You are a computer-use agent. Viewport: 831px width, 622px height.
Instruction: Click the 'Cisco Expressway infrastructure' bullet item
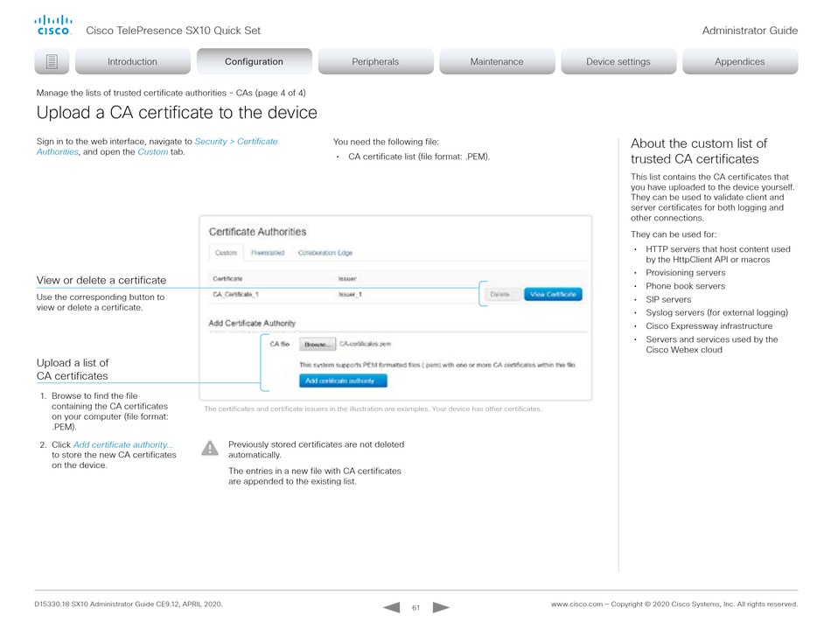(x=709, y=325)
